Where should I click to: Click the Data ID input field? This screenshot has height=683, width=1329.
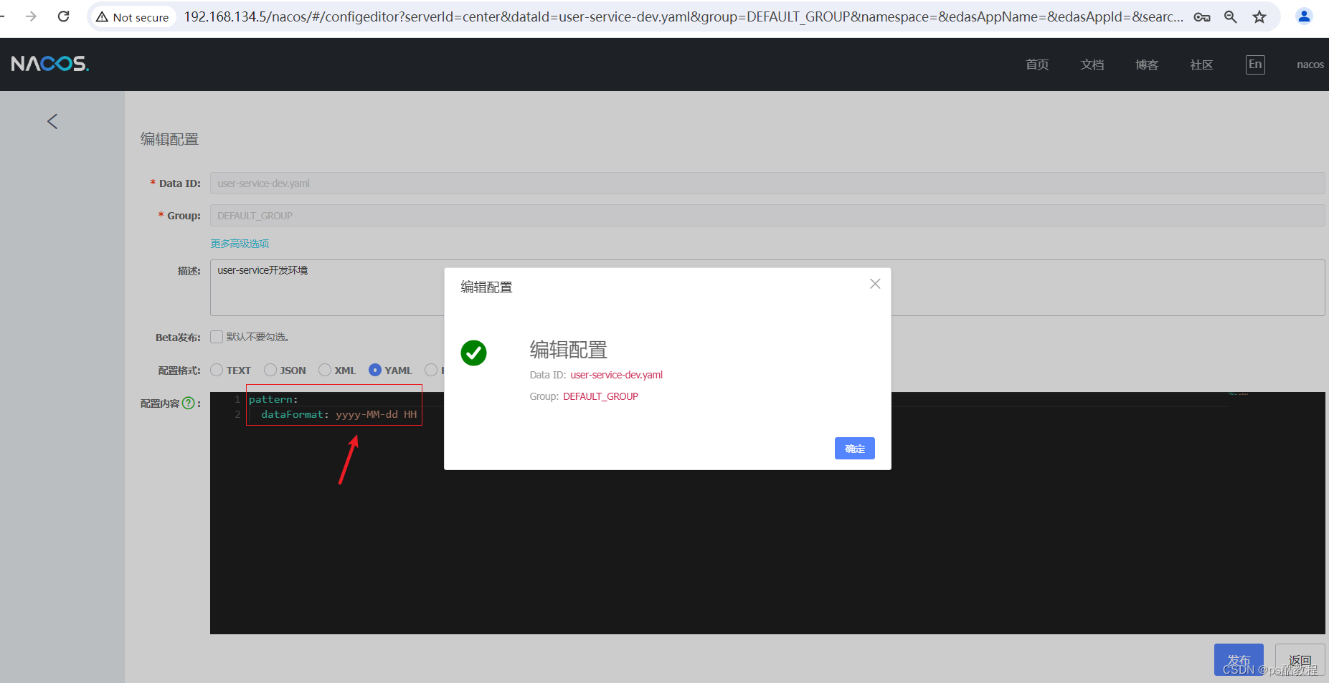(767, 183)
